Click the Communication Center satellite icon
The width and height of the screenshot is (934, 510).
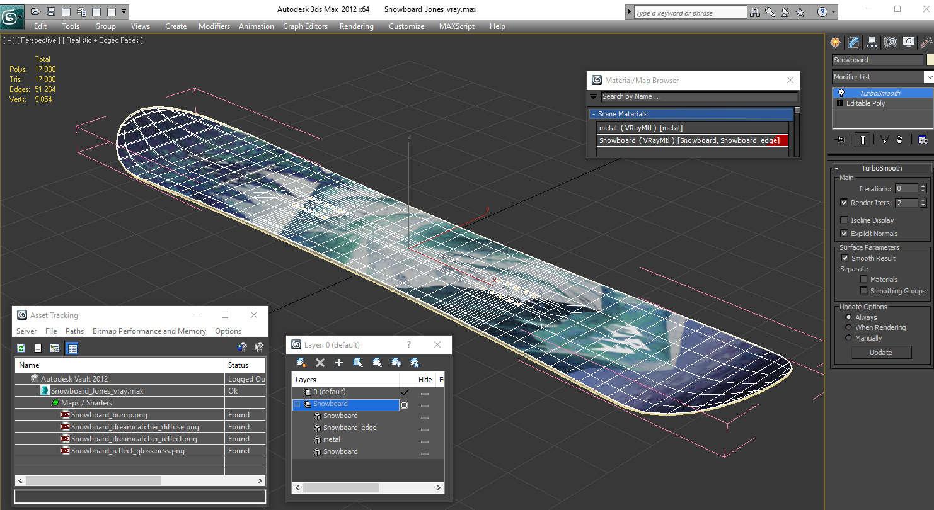point(785,12)
